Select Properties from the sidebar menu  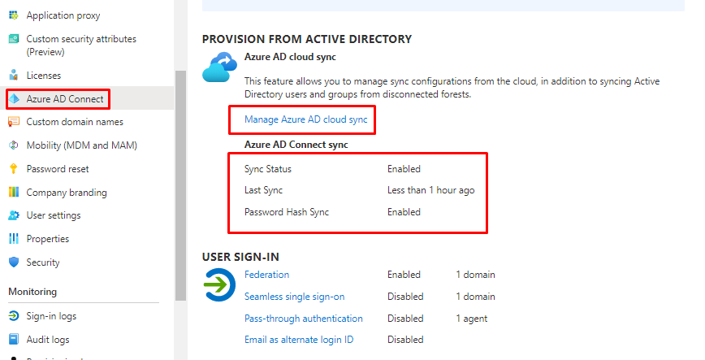point(47,239)
